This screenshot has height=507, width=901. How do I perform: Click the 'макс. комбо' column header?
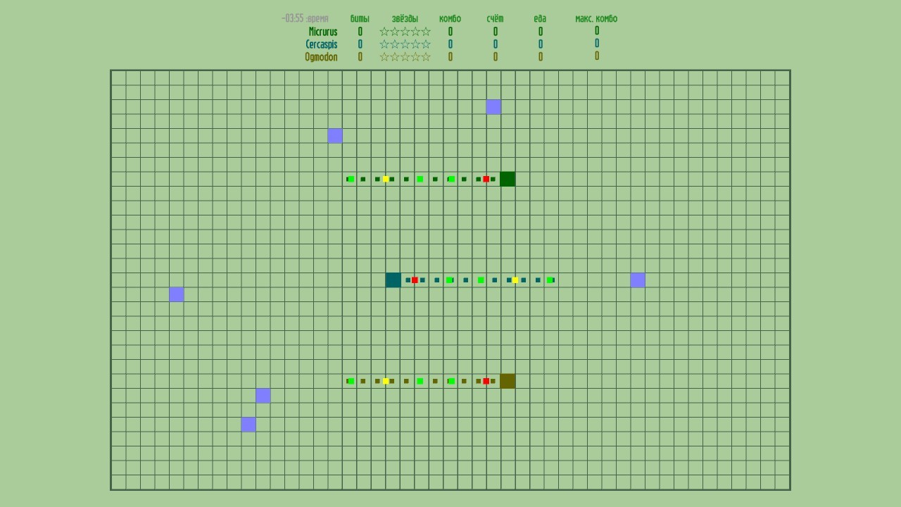point(596,19)
